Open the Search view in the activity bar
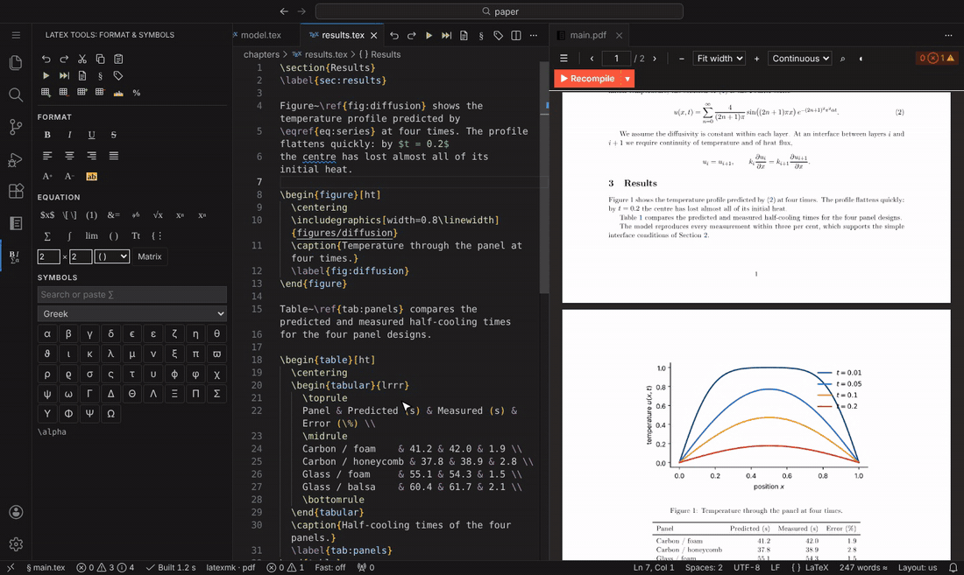The image size is (964, 575). 16,95
